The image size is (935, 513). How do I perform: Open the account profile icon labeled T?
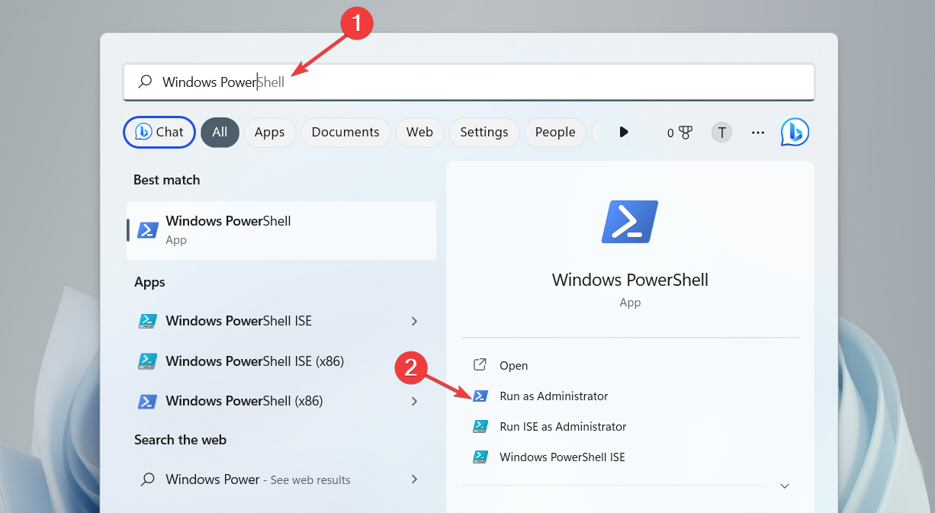pos(721,132)
